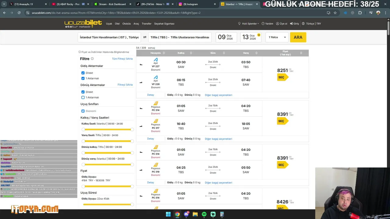This screenshot has width=390, height=219.
Task: Open Spotify from the taskbar
Action: click(x=204, y=214)
